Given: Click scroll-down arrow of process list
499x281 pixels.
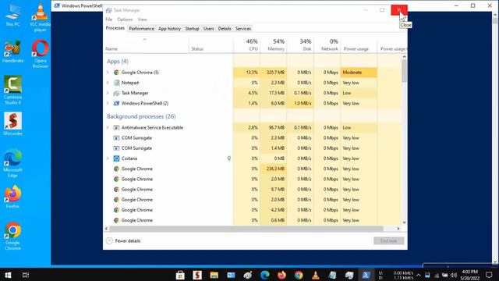Looking at the screenshot, I should 404,222.
